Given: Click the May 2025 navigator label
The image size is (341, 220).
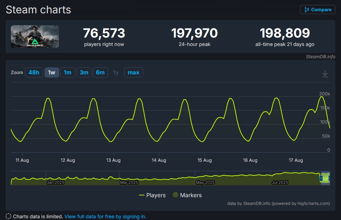Looking at the screenshot, I should pyautogui.click(x=205, y=182).
